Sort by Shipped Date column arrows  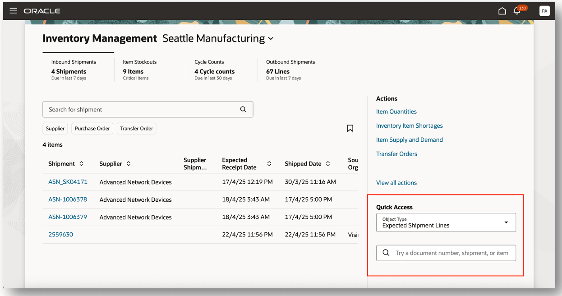(x=328, y=164)
